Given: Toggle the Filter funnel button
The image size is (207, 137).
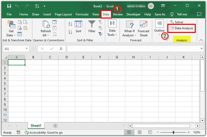Looking at the screenshot, I should (92, 27).
